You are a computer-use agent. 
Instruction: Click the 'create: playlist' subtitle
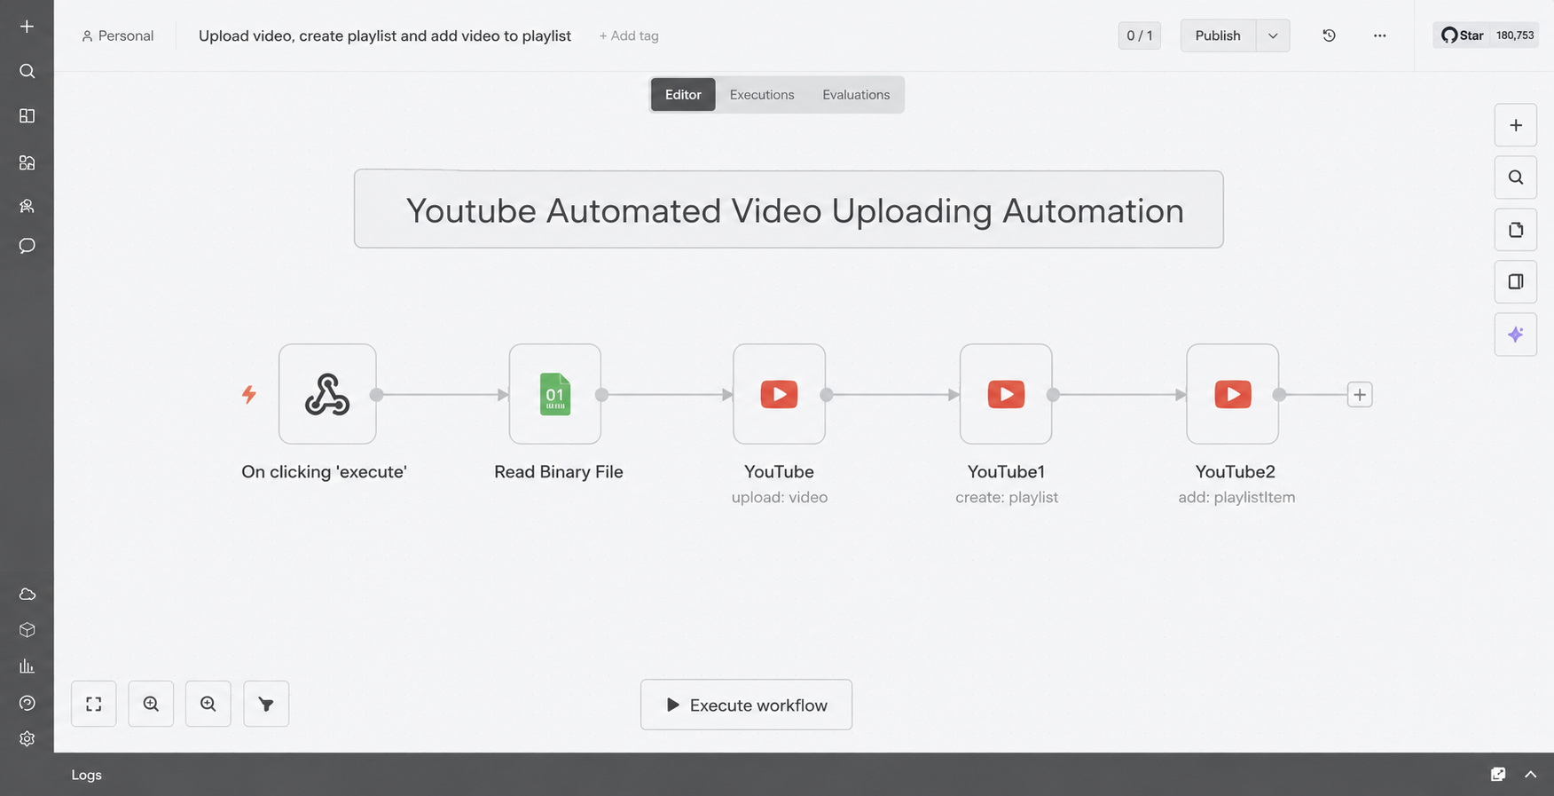pos(1007,497)
